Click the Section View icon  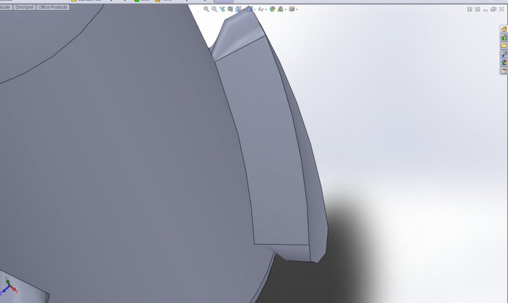click(x=230, y=9)
